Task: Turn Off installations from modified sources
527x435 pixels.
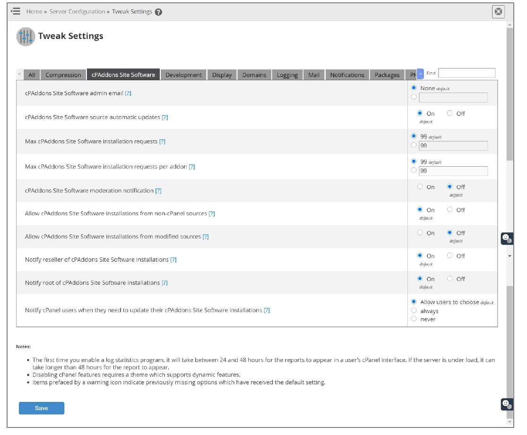Action: point(449,232)
